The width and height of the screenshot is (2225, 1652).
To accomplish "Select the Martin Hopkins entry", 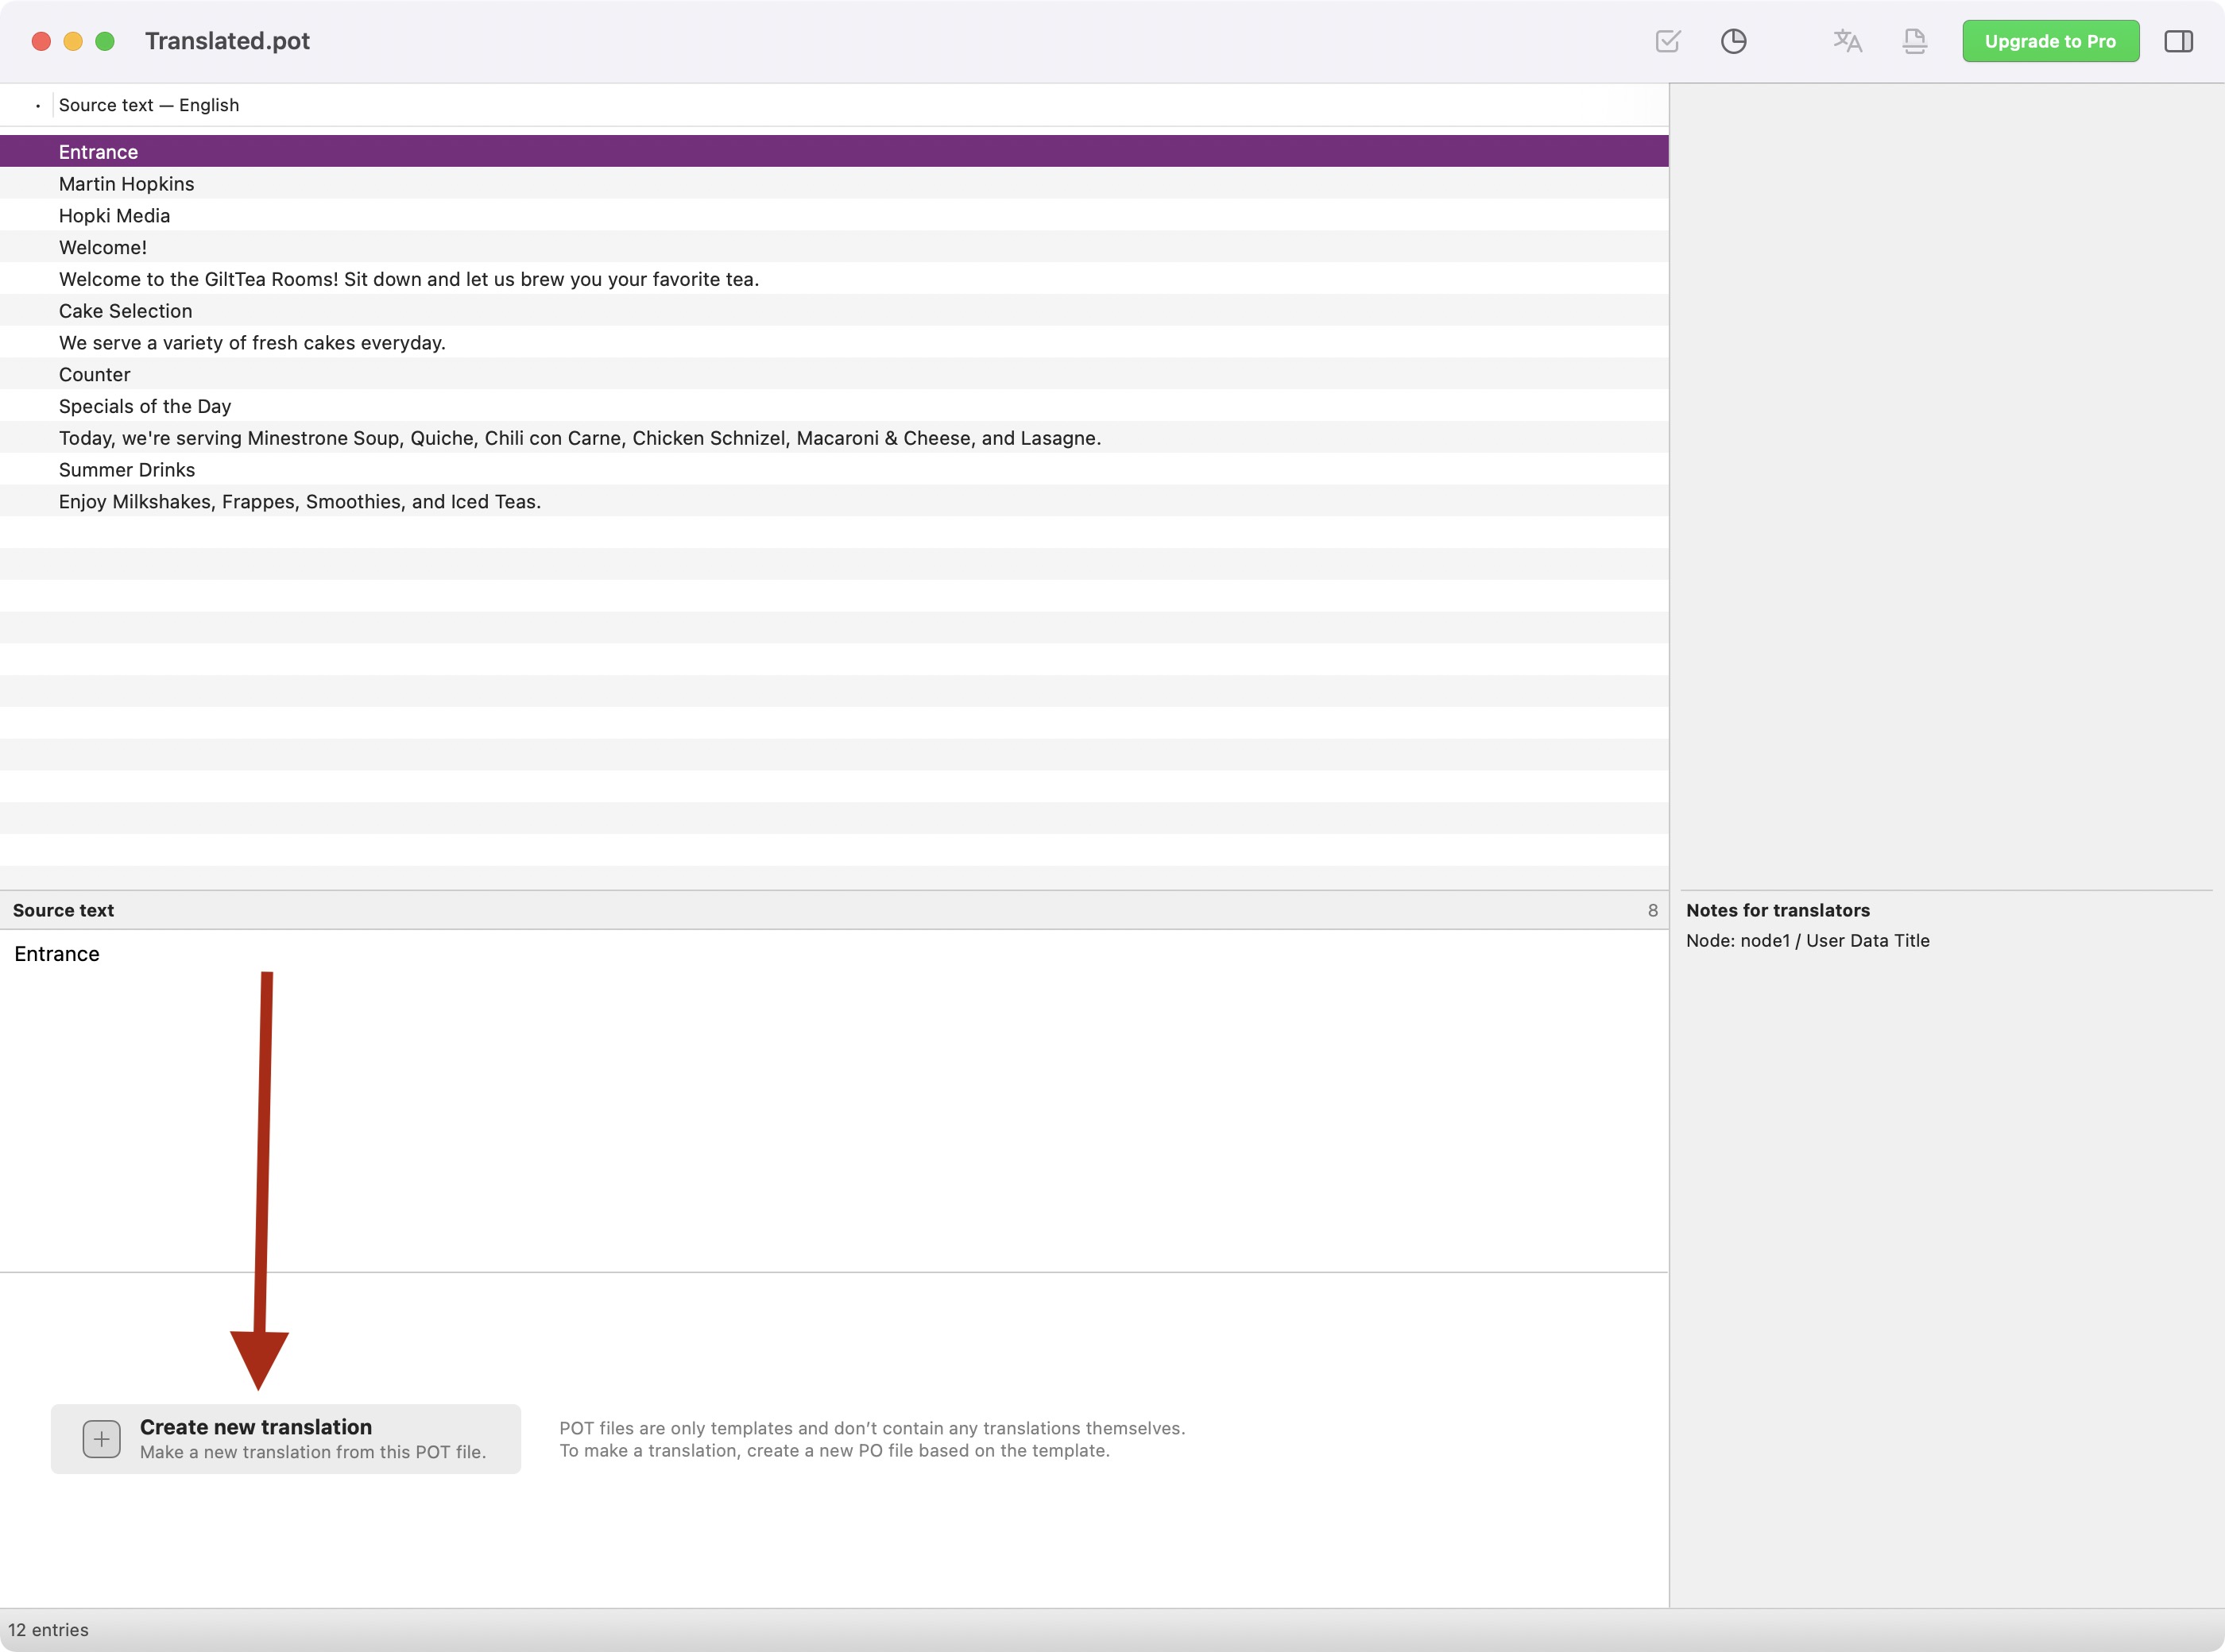I will pos(127,184).
